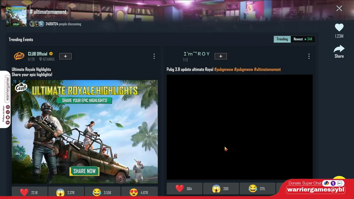354x199 pixels.
Task: Click the Share arrow icon
Action: (339, 49)
